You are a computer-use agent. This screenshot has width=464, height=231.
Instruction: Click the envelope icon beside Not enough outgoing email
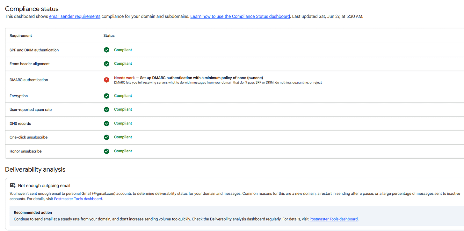pyautogui.click(x=13, y=185)
